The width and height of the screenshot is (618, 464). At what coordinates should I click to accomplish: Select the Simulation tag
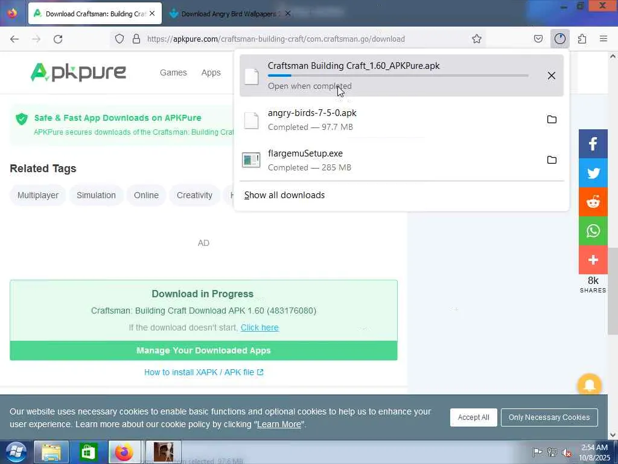pyautogui.click(x=96, y=195)
